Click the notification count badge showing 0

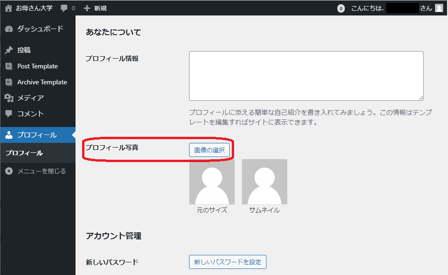click(341, 8)
